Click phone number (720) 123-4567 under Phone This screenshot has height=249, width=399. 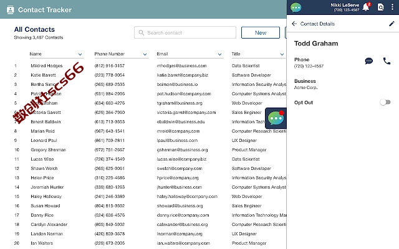pyautogui.click(x=309, y=66)
